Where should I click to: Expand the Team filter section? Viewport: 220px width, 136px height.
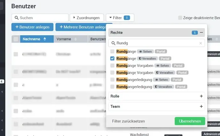[201, 106]
